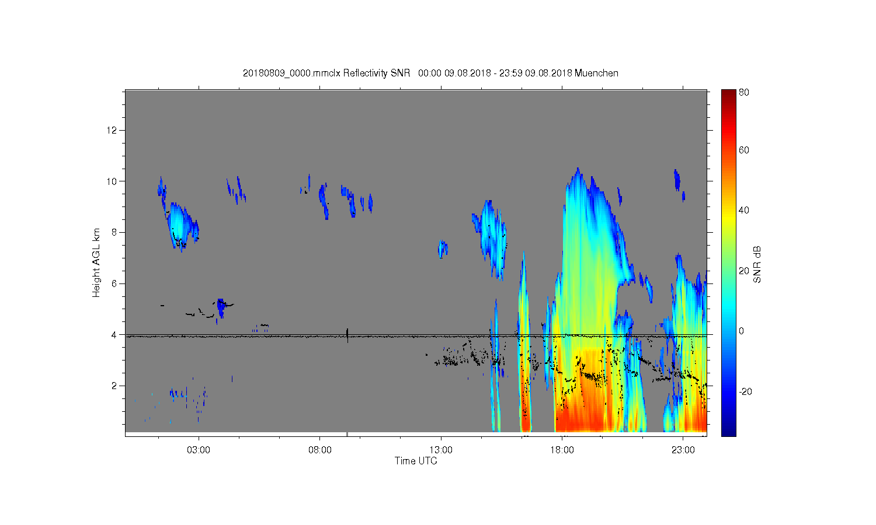Click the 'Height AGL km' axis label
The image size is (876, 525).
coord(96,262)
